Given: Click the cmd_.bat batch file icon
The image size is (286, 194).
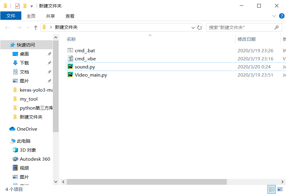Looking at the screenshot, I should coord(70,50).
